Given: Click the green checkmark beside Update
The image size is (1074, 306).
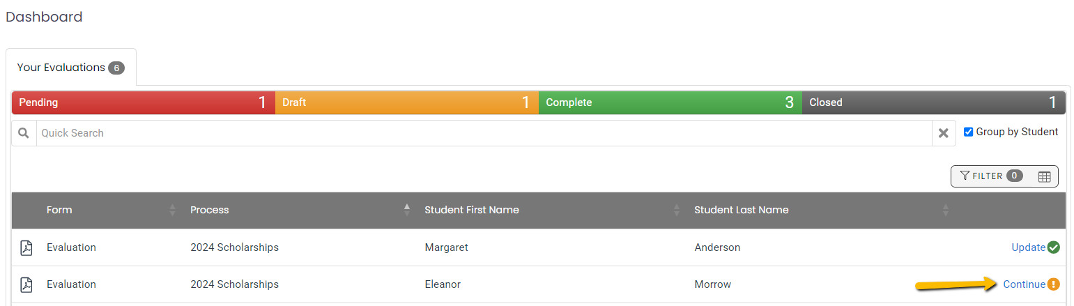Looking at the screenshot, I should pyautogui.click(x=1053, y=247).
